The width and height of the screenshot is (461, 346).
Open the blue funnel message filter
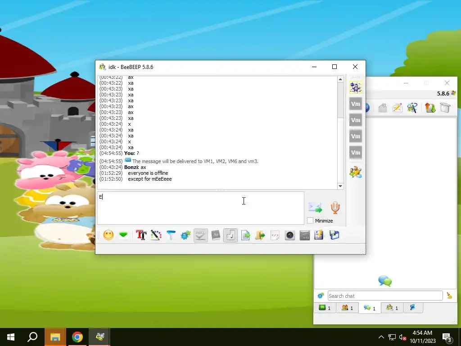click(171, 235)
